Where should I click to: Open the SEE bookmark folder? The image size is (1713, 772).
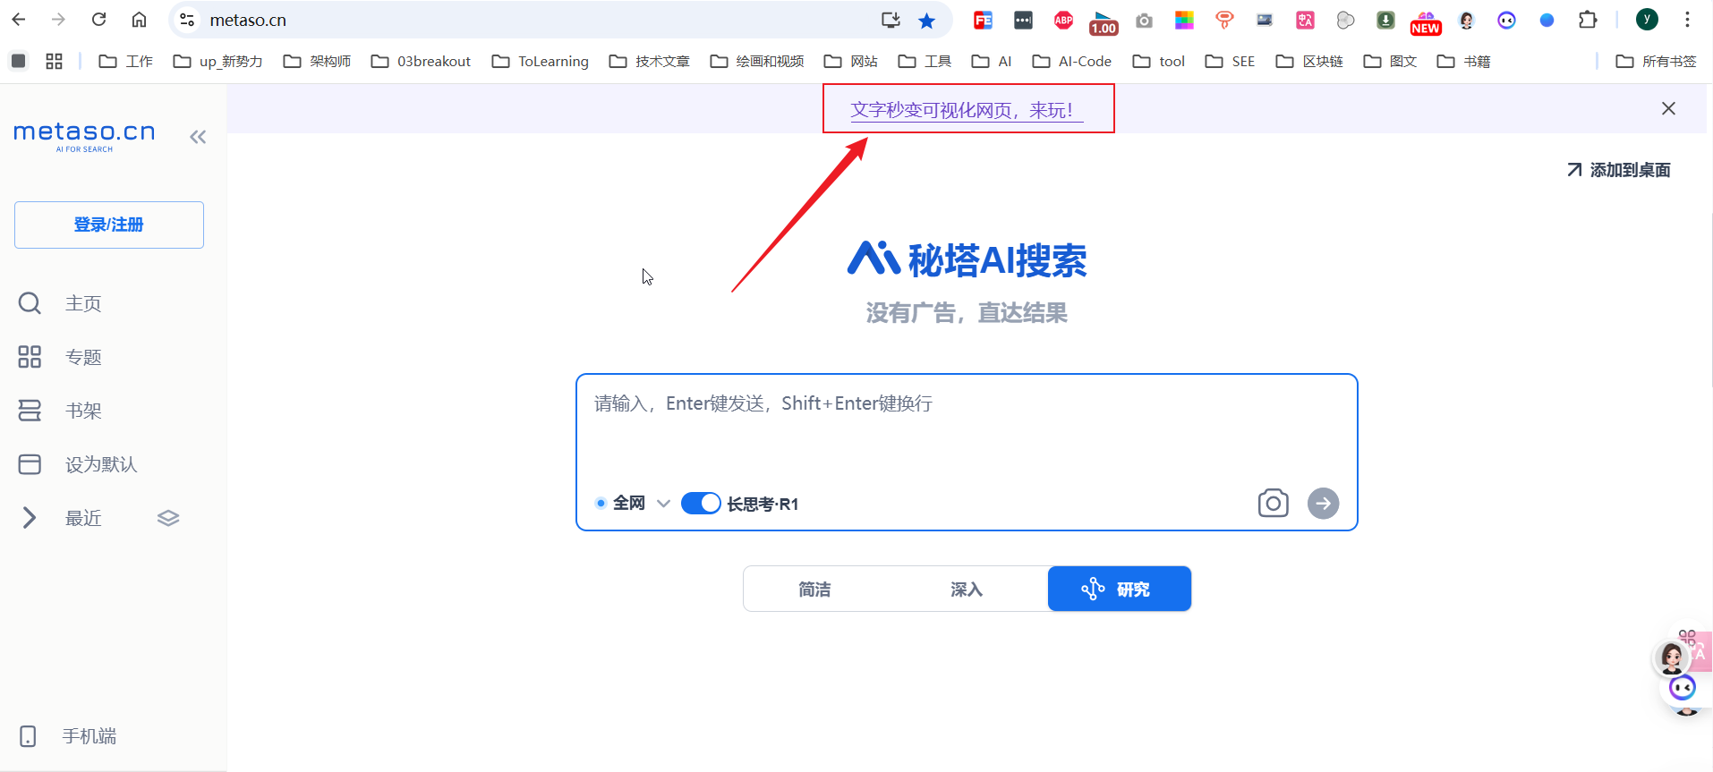pyautogui.click(x=1230, y=61)
